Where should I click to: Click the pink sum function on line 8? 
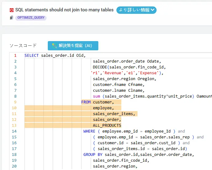(x=97, y=96)
